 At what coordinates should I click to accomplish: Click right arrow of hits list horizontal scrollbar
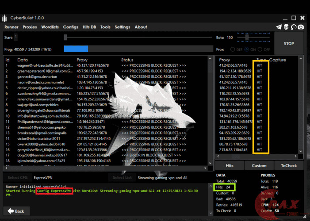click(x=295, y=156)
